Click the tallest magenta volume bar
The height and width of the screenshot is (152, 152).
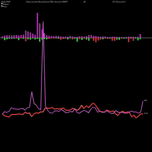click(x=37, y=26)
